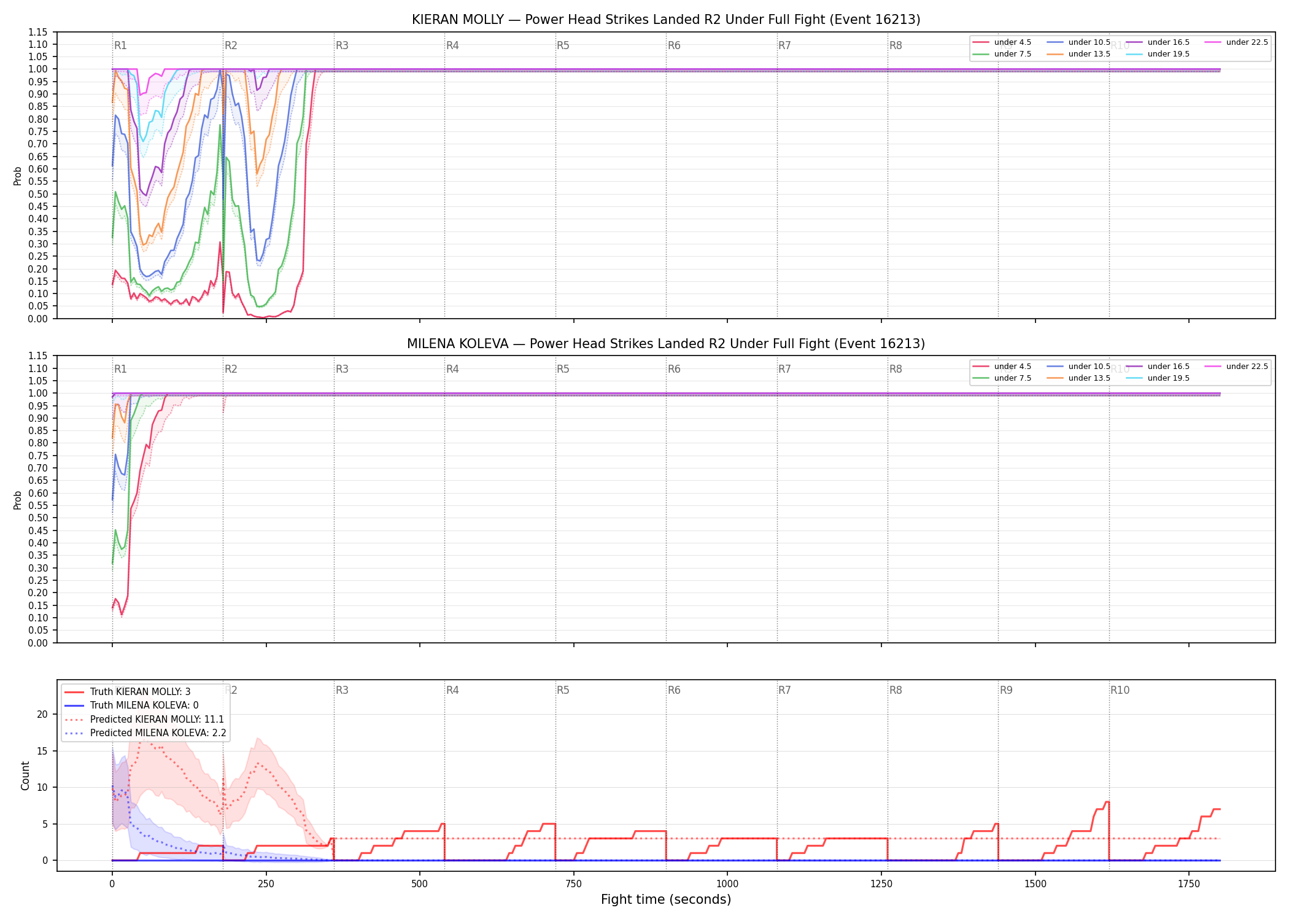Click the R10 marker in count chart
This screenshot has height=921, width=1289.
click(1120, 690)
